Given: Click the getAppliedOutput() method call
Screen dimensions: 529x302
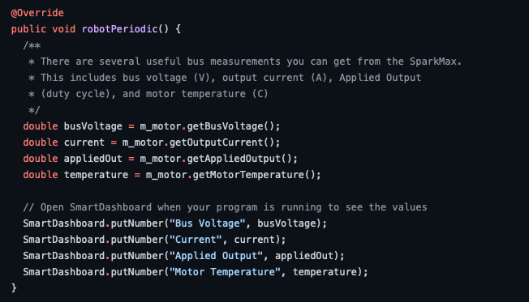Looking at the screenshot, I should coord(239,159).
